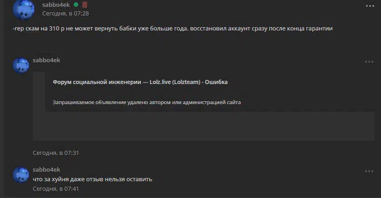This screenshot has width=381, height=198.
Task: Click the avatar beside the Lolz.live link comment
Action: pyautogui.click(x=21, y=65)
